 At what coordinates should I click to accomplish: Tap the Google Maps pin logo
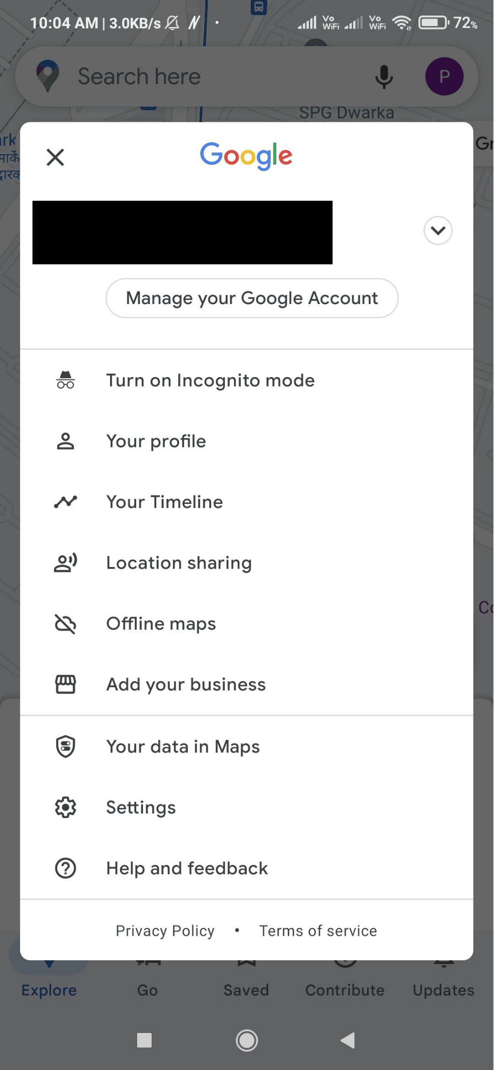point(48,76)
